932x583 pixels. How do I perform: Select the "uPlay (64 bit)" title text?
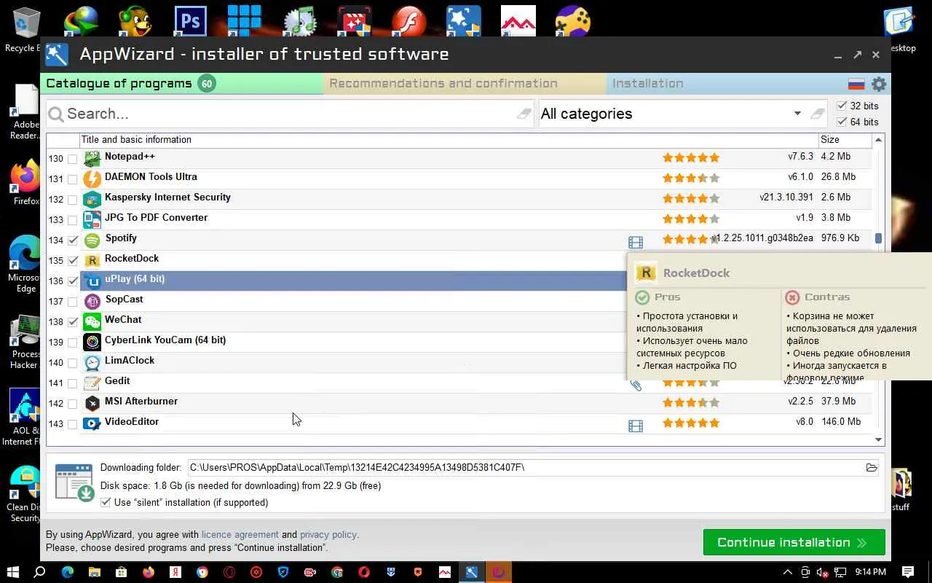[135, 279]
